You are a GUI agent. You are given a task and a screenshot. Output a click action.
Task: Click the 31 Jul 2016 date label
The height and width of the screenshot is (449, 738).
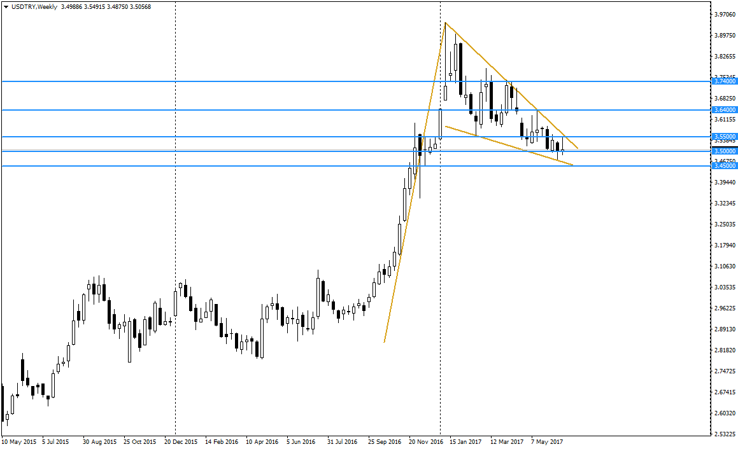point(342,441)
